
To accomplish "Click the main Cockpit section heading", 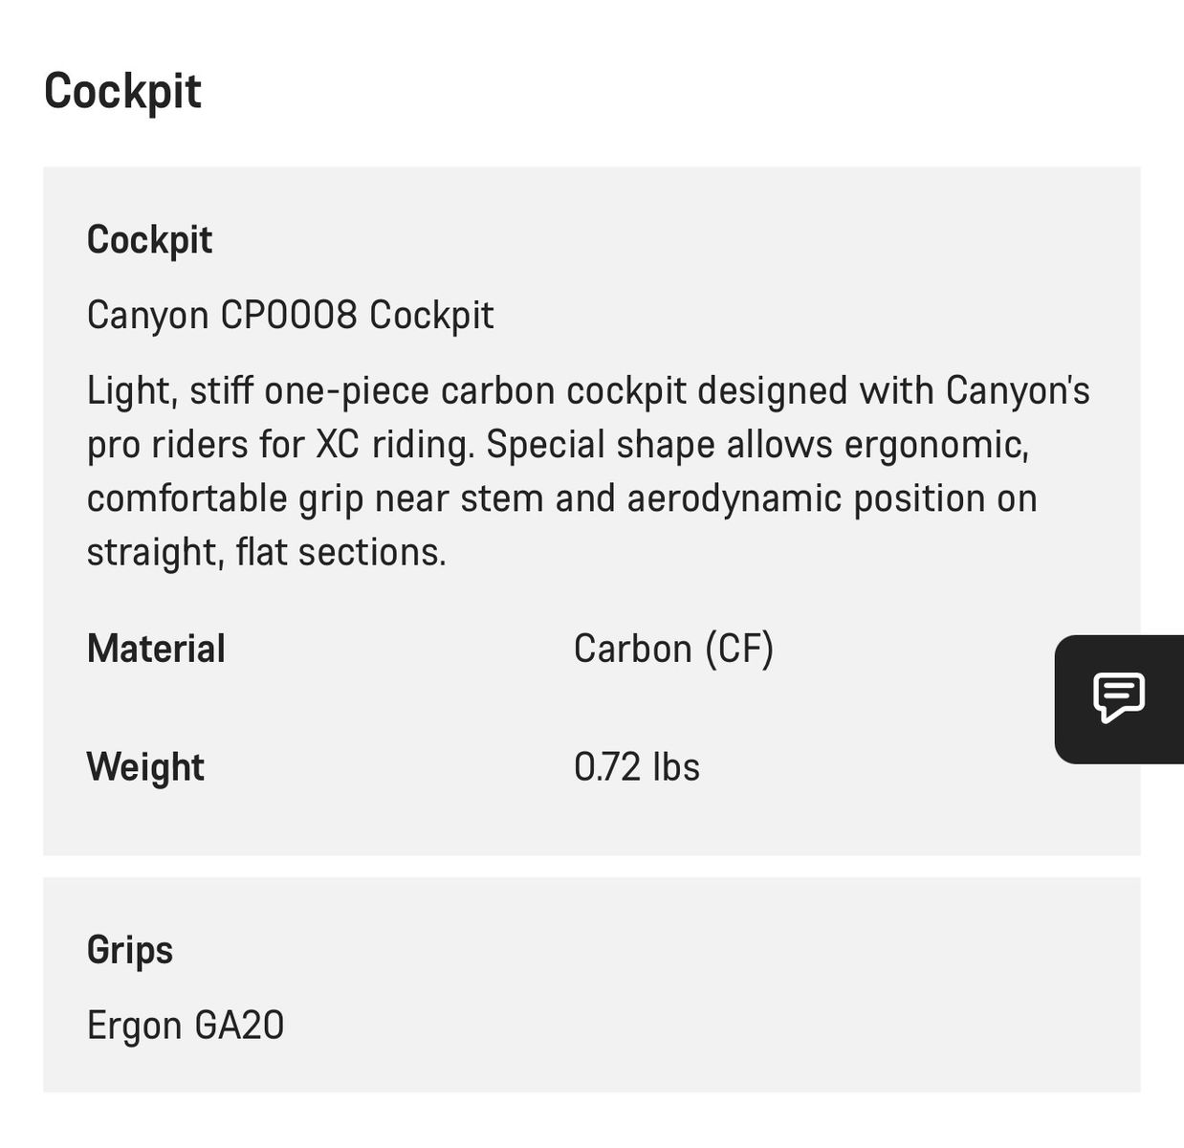I will point(122,92).
